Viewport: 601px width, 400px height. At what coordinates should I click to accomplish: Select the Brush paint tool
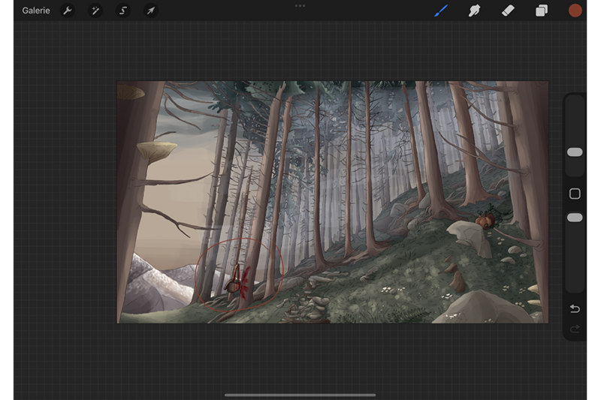pos(441,11)
